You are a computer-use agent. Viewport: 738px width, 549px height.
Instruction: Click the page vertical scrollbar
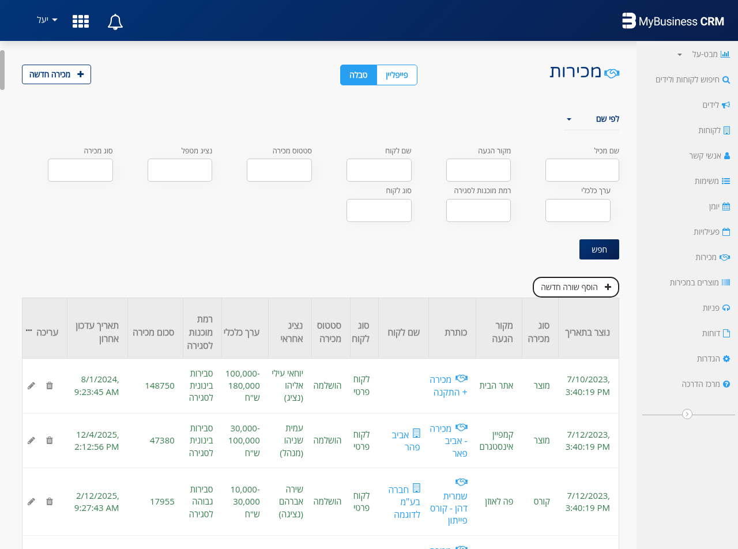click(x=2, y=70)
